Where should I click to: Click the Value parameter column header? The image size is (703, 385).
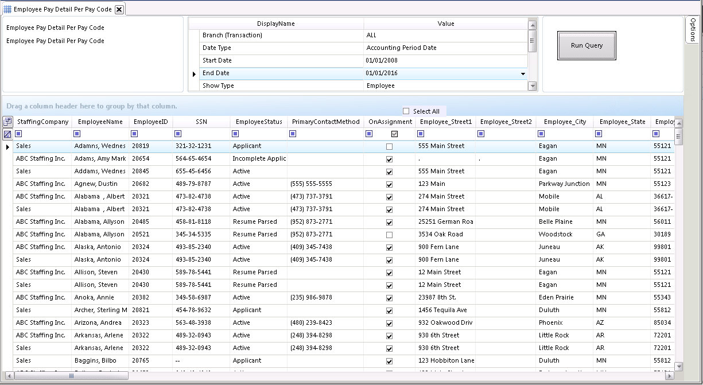point(446,24)
